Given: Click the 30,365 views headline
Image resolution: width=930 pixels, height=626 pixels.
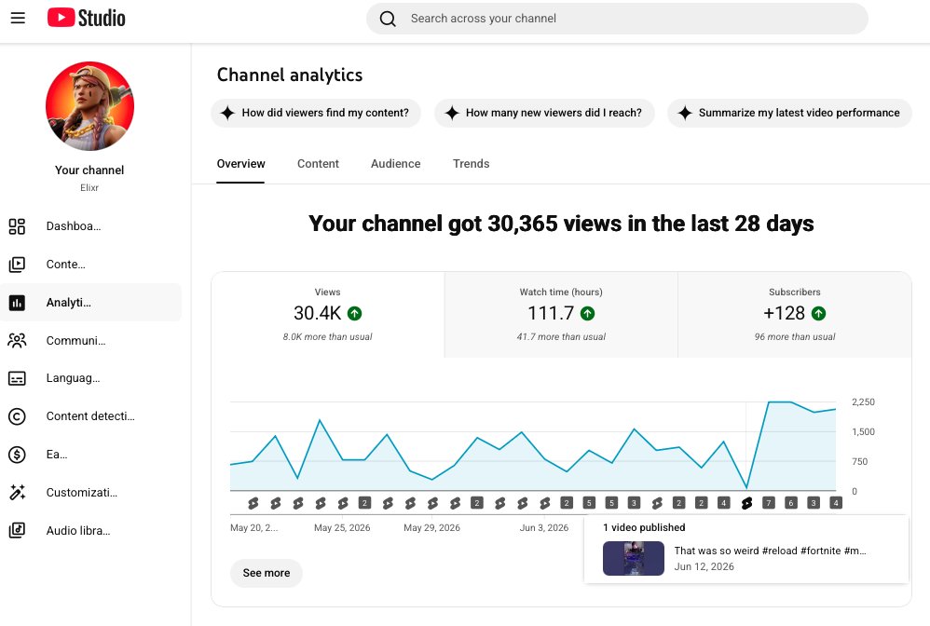Looking at the screenshot, I should (561, 224).
